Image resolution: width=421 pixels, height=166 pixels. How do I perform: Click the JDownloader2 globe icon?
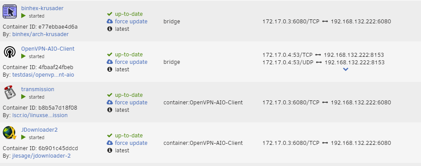pyautogui.click(x=10, y=133)
